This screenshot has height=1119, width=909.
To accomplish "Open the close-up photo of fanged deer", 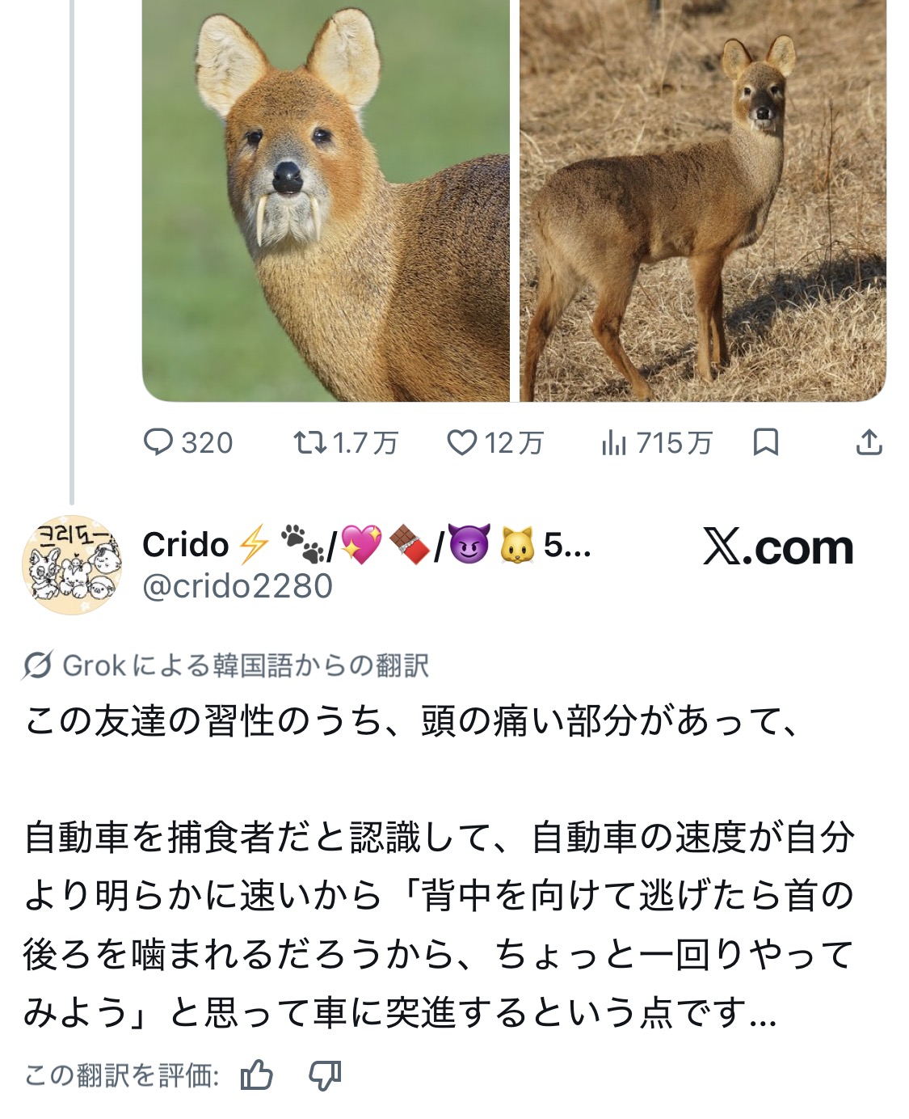I will click(326, 201).
